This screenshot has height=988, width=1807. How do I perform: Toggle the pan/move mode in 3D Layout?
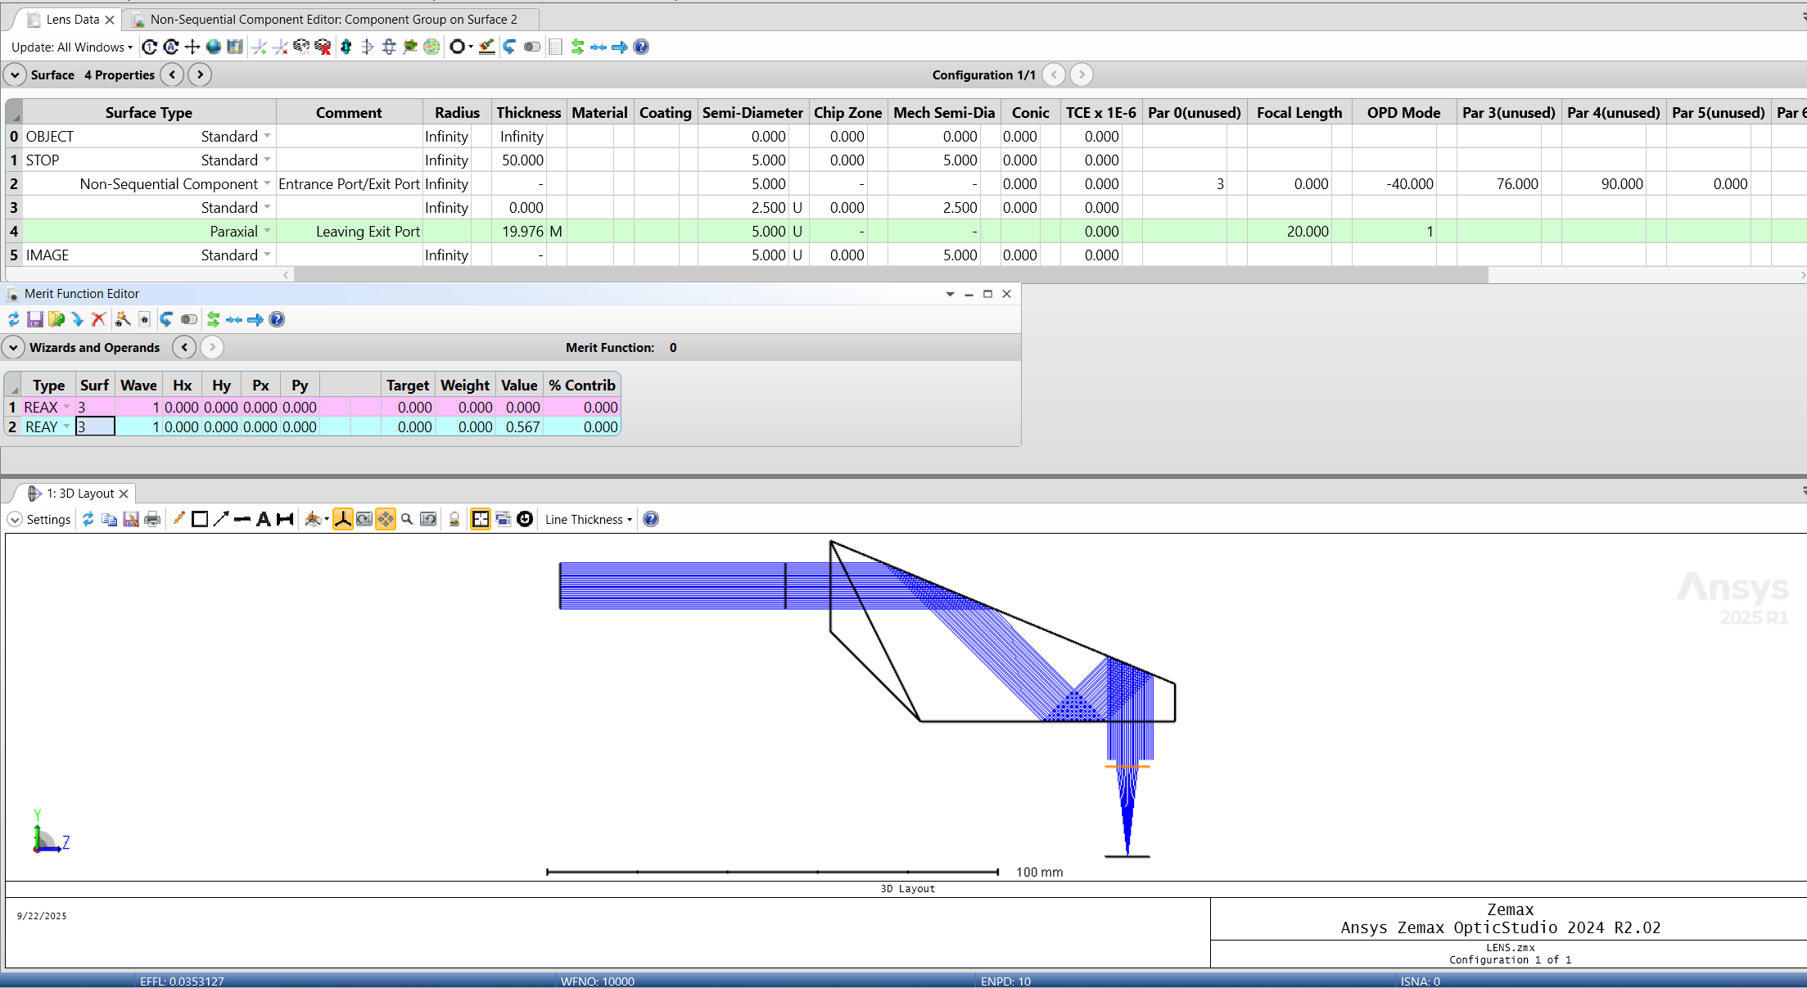click(x=385, y=519)
